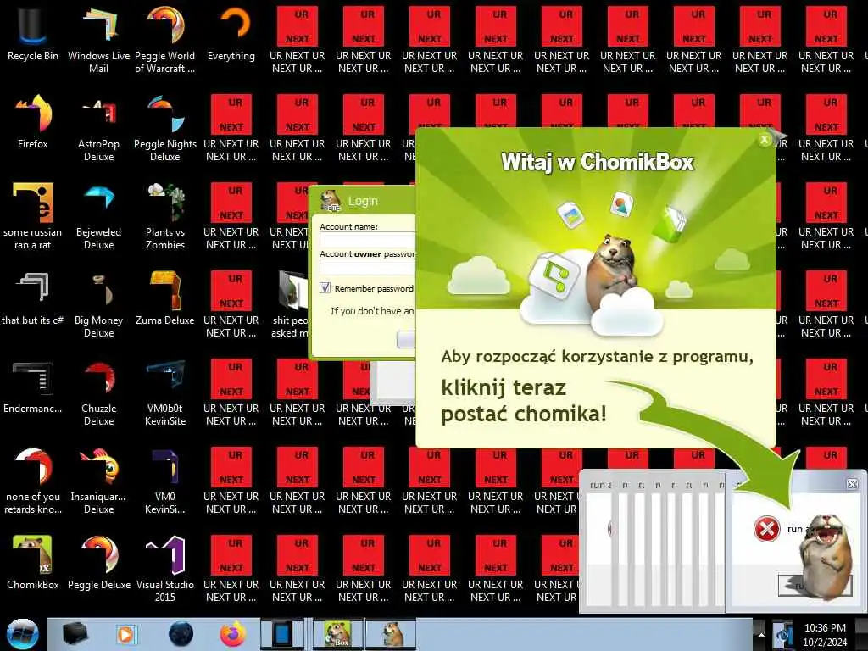Open the Recycle Bin desktop icon
This screenshot has height=651, width=868.
click(x=33, y=33)
